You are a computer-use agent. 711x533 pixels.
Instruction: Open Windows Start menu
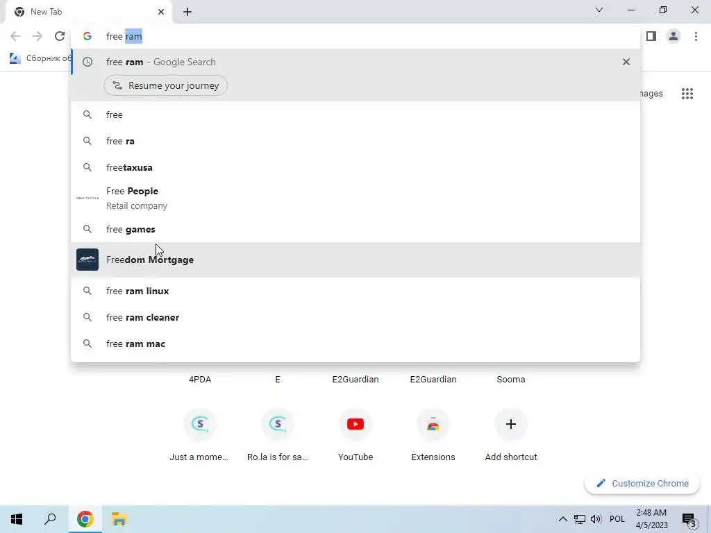pos(17,519)
